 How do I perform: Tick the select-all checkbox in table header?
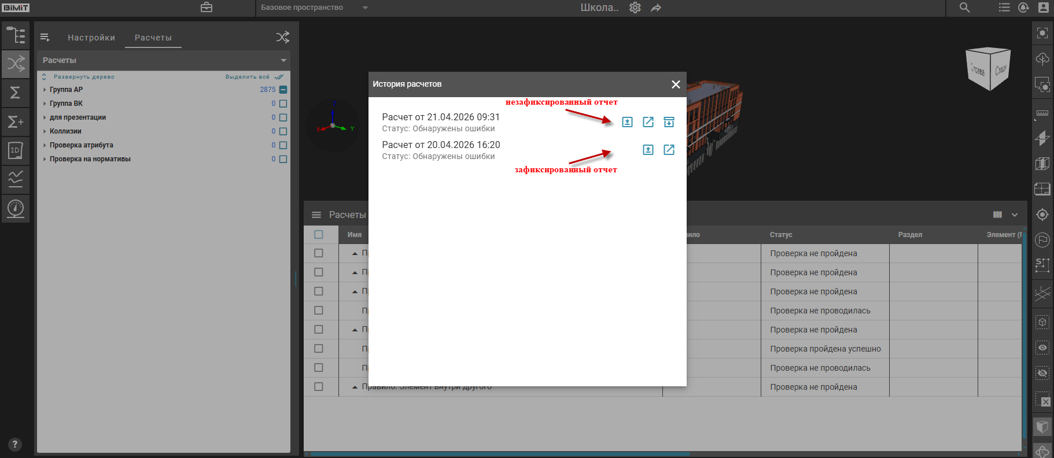[318, 235]
